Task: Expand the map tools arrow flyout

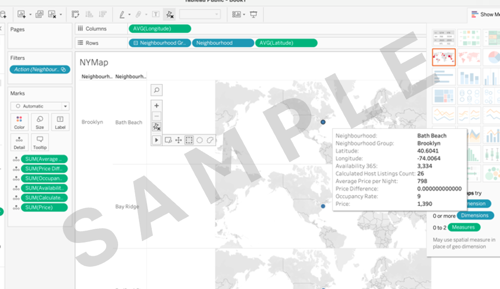Action: tap(157, 140)
